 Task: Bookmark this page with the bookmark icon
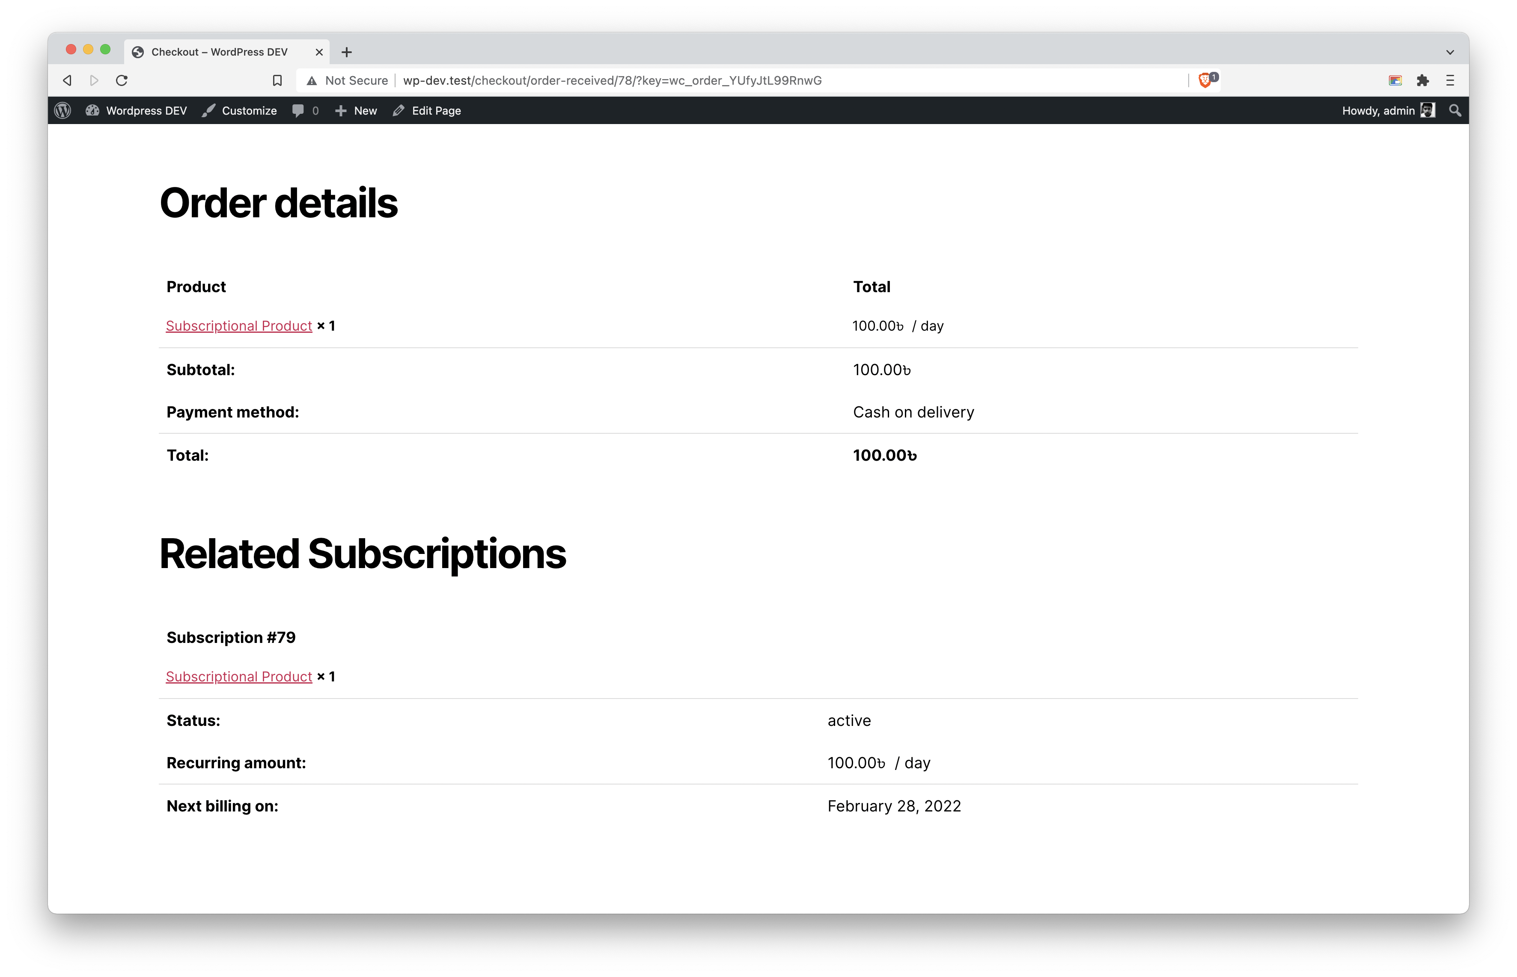277,80
